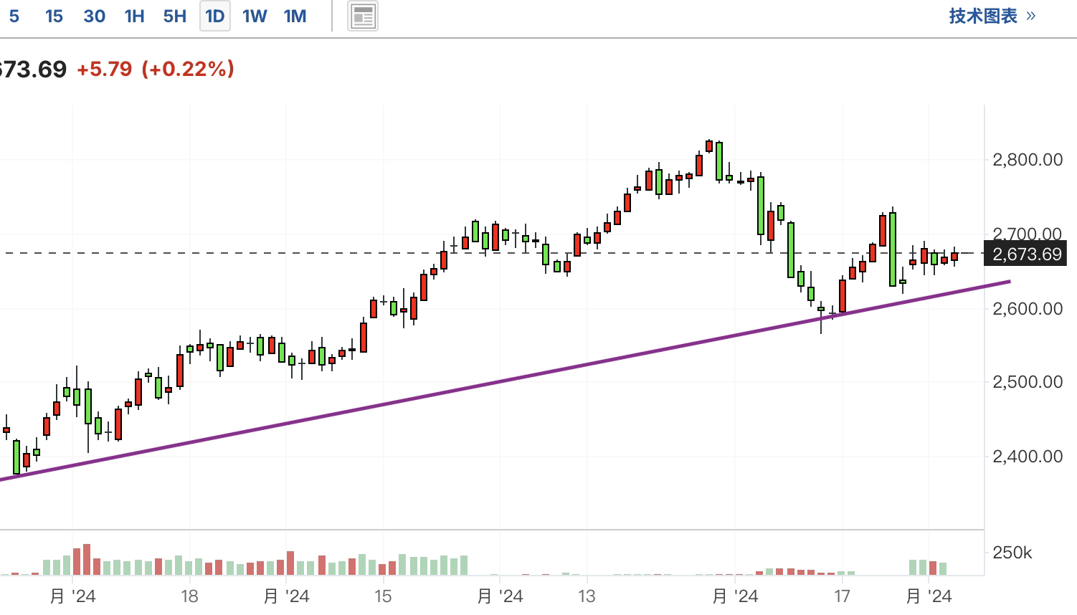Click the purple ascending trend line
The image size is (1077, 615).
506,380
